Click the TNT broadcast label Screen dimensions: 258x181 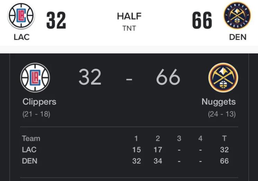tap(129, 28)
